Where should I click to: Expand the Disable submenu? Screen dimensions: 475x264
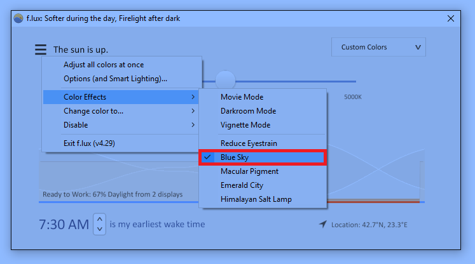pos(121,125)
